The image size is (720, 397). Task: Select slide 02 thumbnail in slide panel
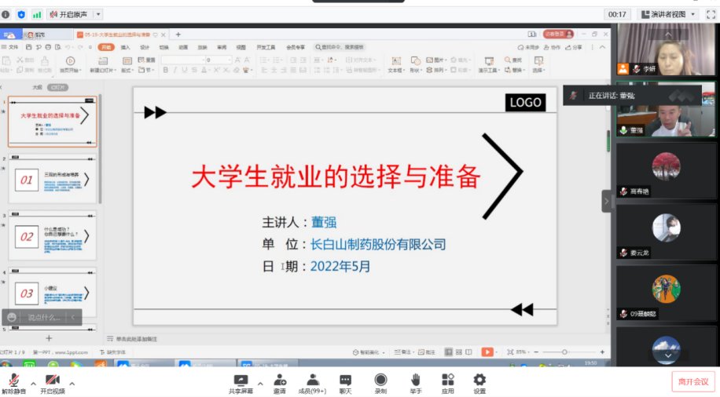point(53,236)
